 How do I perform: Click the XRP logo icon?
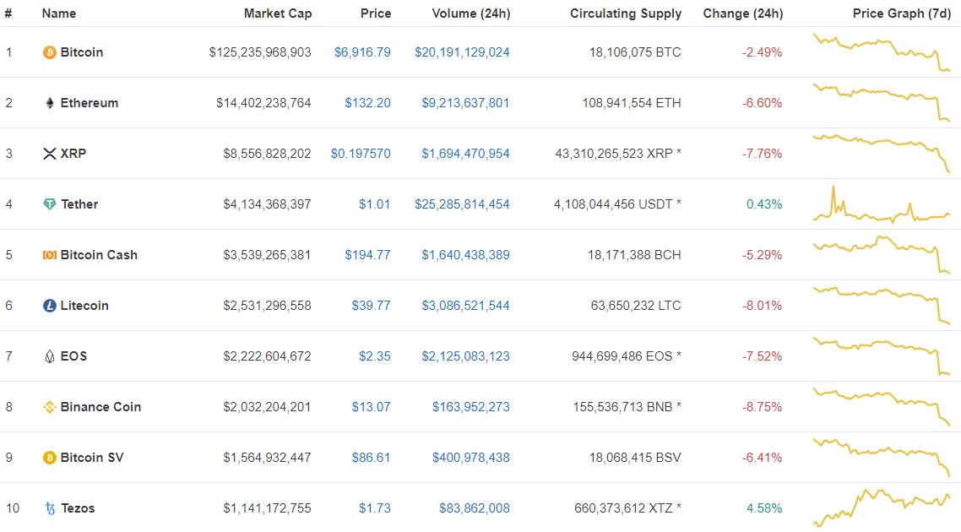[50, 154]
